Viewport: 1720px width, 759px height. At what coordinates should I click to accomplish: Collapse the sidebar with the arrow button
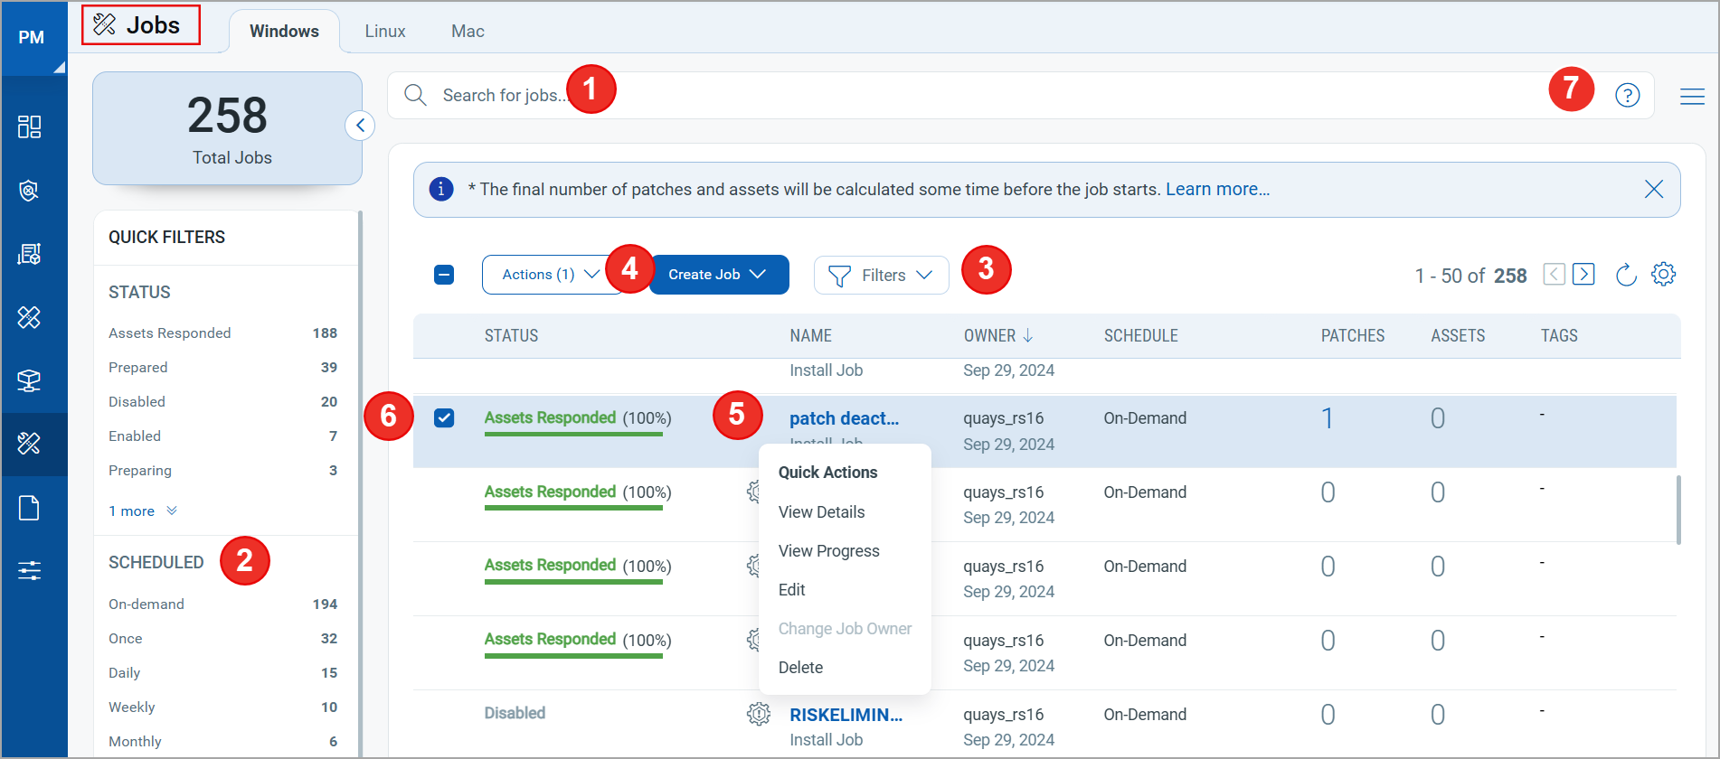click(360, 125)
